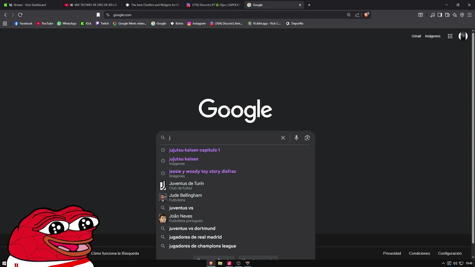
Task: Click the Gmail link
Action: (416, 36)
